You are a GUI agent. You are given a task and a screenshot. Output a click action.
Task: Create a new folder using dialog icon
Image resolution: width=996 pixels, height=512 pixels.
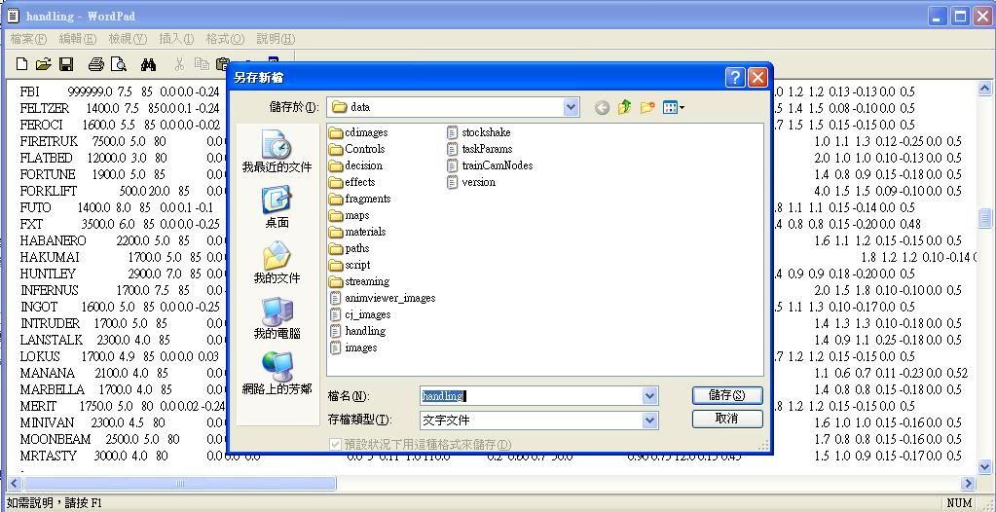point(647,107)
